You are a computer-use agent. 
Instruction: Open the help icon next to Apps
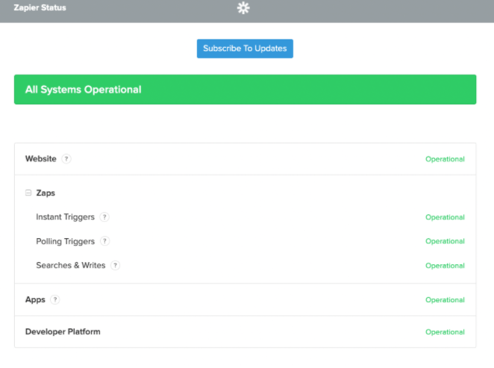point(55,299)
